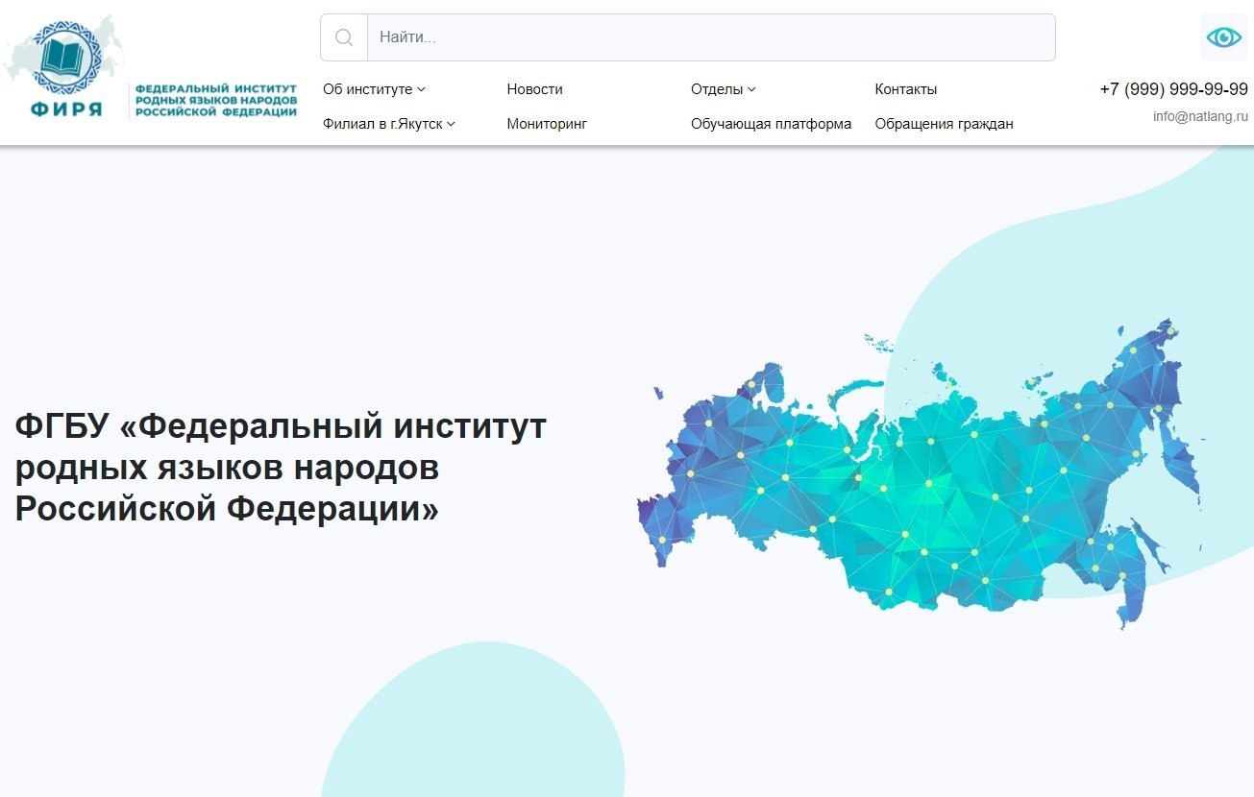
Task: Open the Обращения граждан page
Action: pos(943,123)
